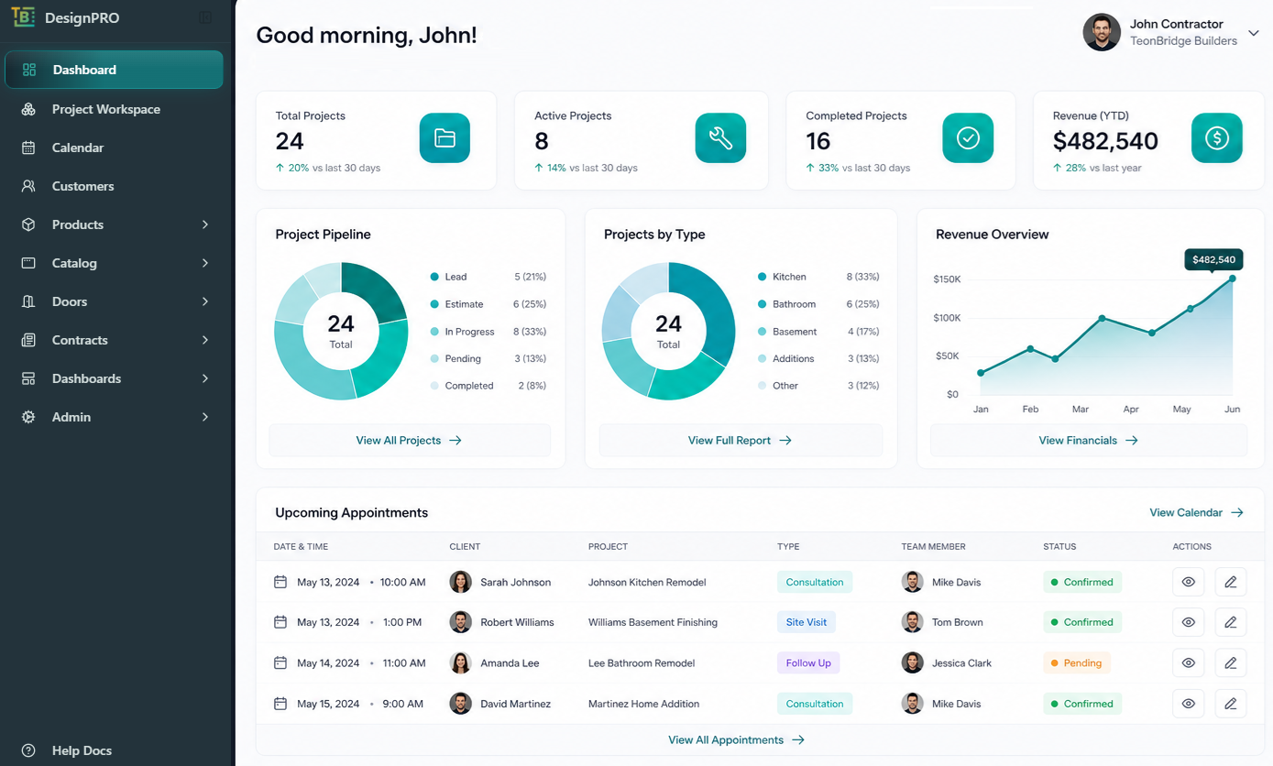This screenshot has width=1273, height=766.
Task: Click the Revenue dollar sign icon
Action: (1217, 138)
